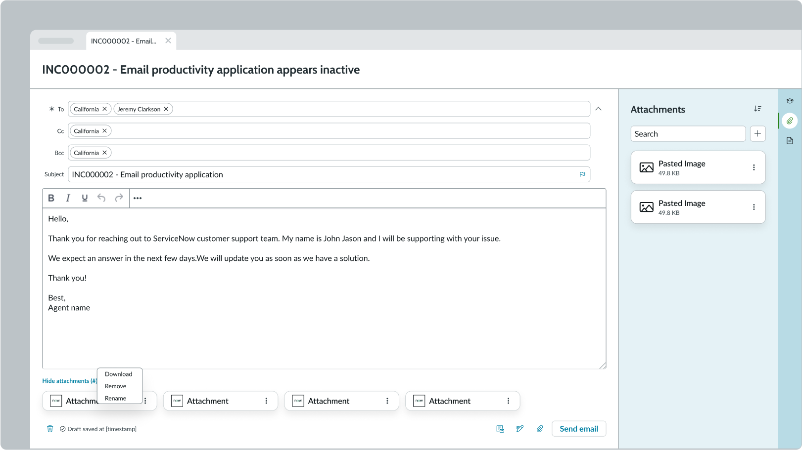Choose Download from the attachment menu
Viewport: 802px width, 450px height.
point(119,374)
